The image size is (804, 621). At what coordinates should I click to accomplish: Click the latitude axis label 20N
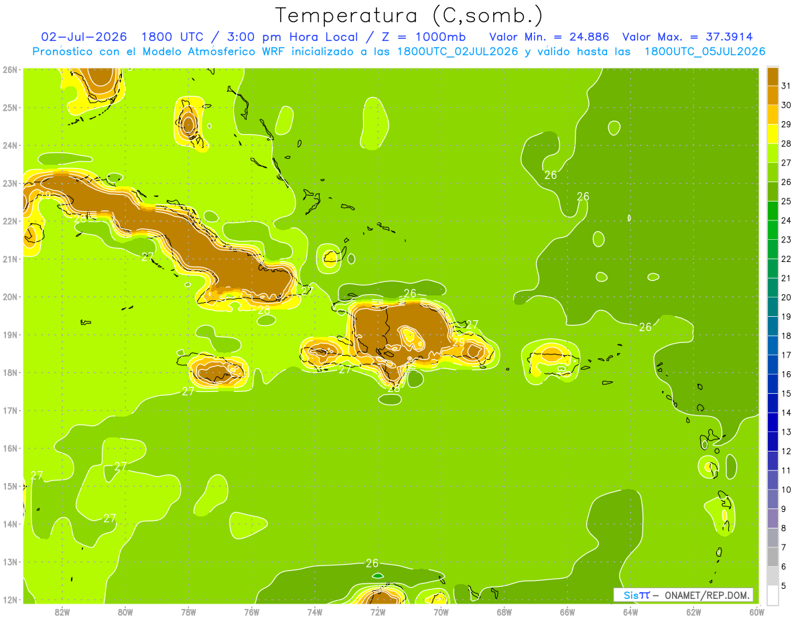[x=10, y=296]
